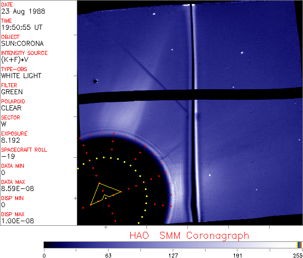Screen dimensions: 303x258
Task: Click the multicolored right end of the color bar
Action: point(299,244)
